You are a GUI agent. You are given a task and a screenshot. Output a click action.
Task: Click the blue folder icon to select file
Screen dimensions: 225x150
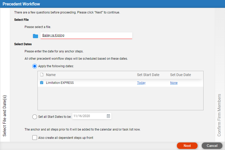(x=35, y=36)
